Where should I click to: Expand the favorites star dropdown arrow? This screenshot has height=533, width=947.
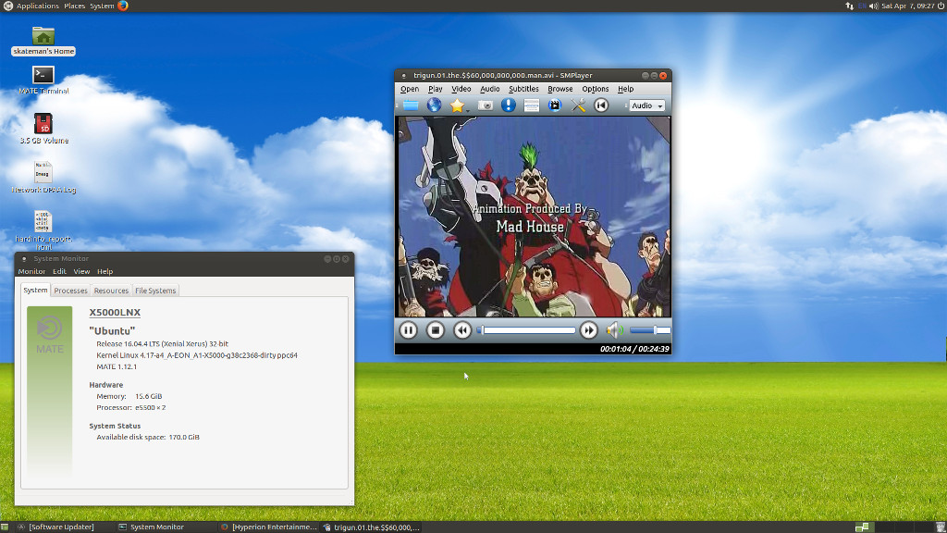469,109
